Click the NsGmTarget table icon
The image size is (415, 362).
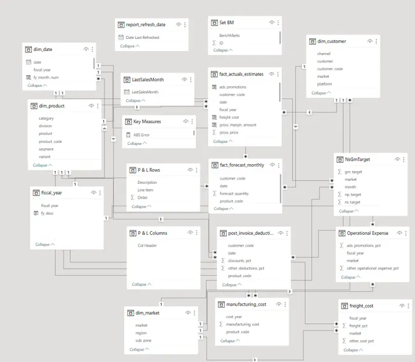(340, 160)
